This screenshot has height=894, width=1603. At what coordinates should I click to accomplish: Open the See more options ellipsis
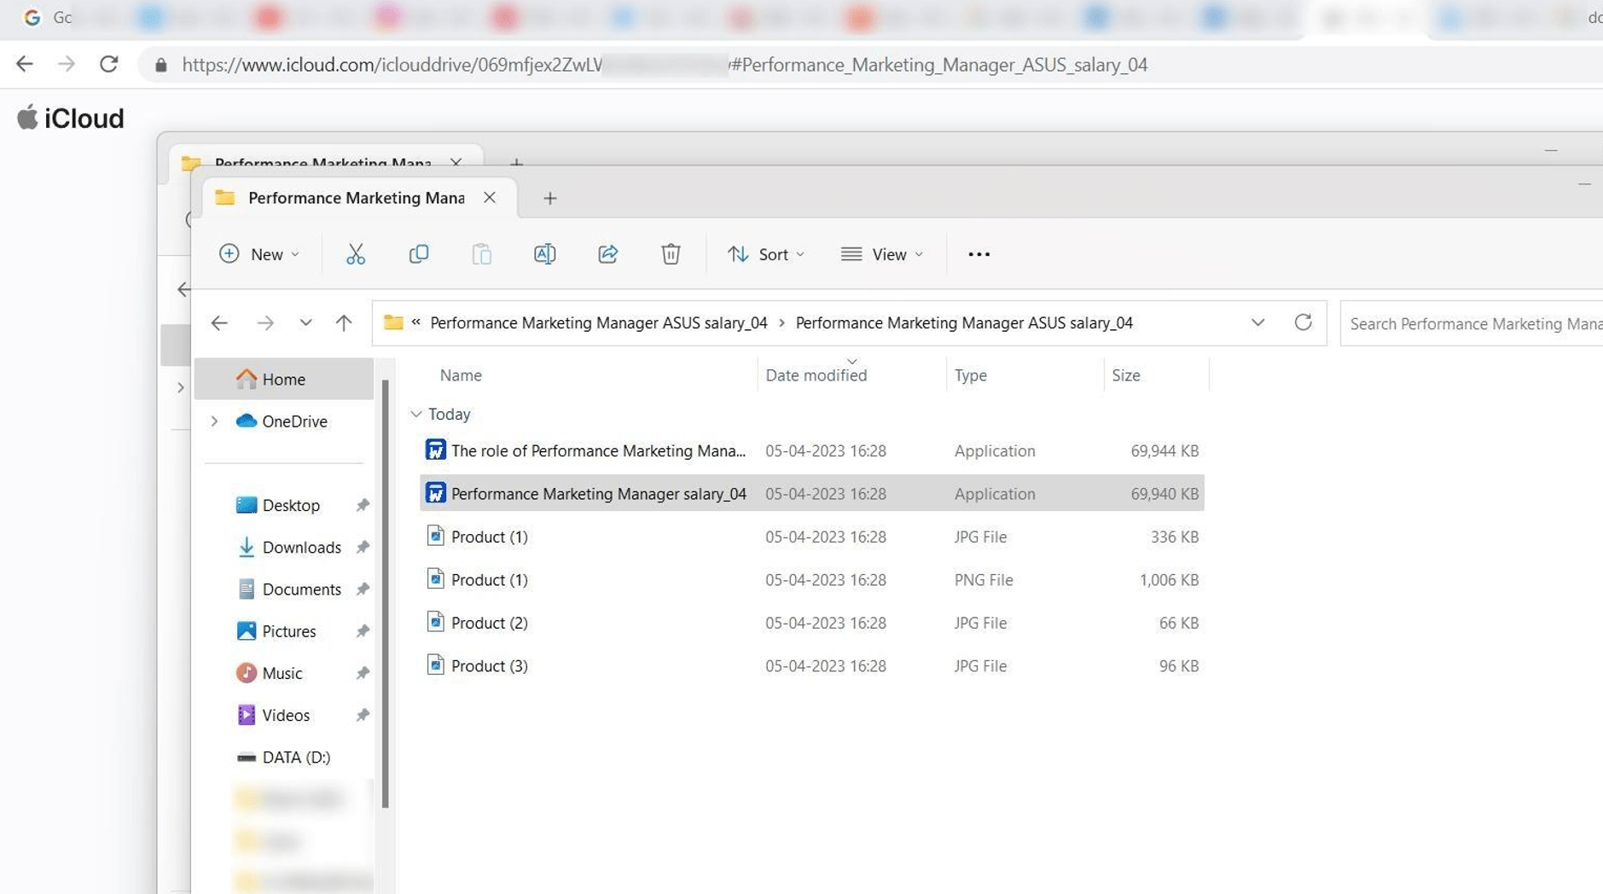(x=979, y=253)
